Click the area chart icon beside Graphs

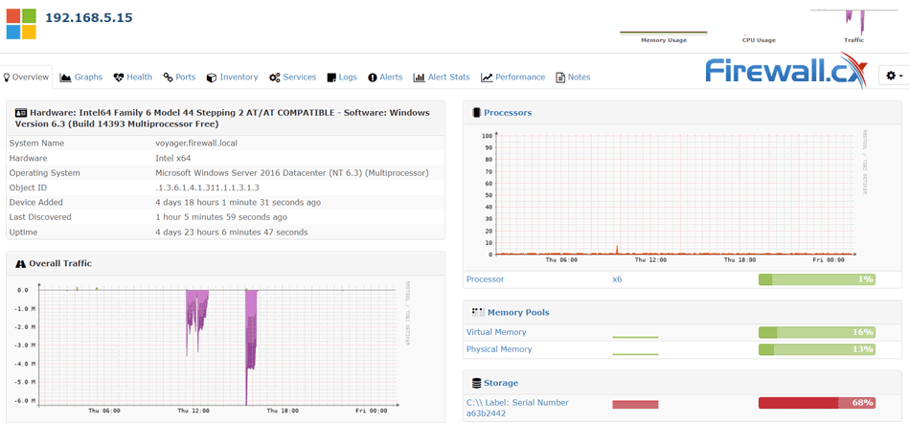(x=65, y=78)
